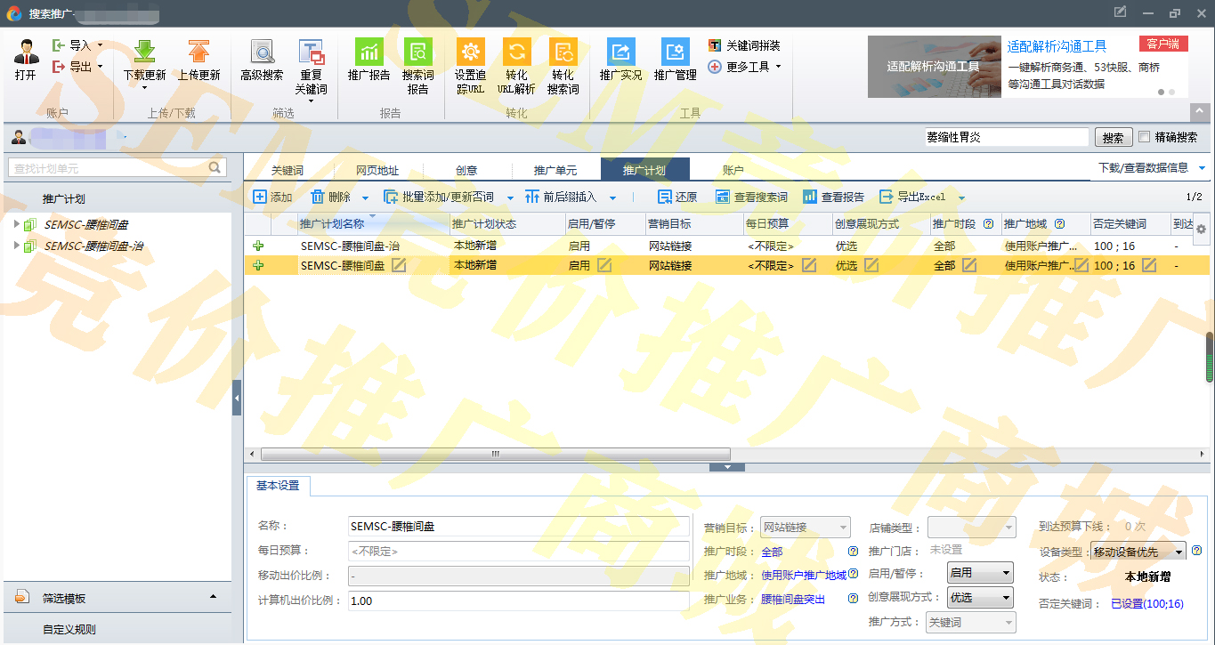Click 前后缀插入 toolbar item
Image resolution: width=1215 pixels, height=645 pixels.
pyautogui.click(x=561, y=197)
